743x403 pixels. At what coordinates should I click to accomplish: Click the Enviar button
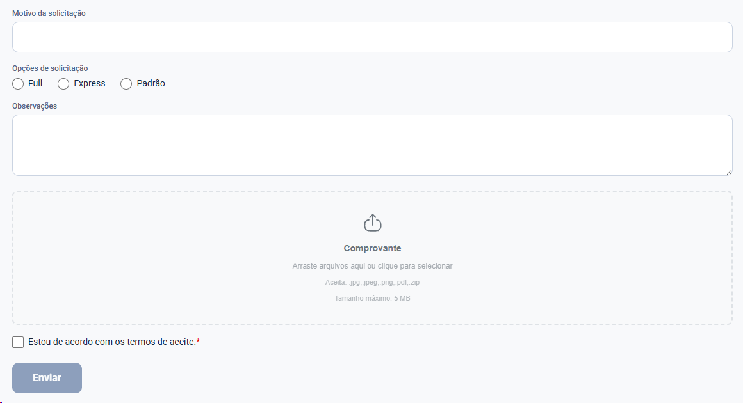(x=47, y=378)
